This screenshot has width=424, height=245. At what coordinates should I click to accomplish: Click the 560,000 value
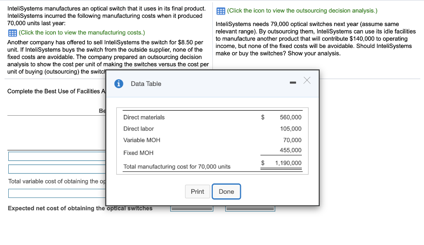(290, 117)
